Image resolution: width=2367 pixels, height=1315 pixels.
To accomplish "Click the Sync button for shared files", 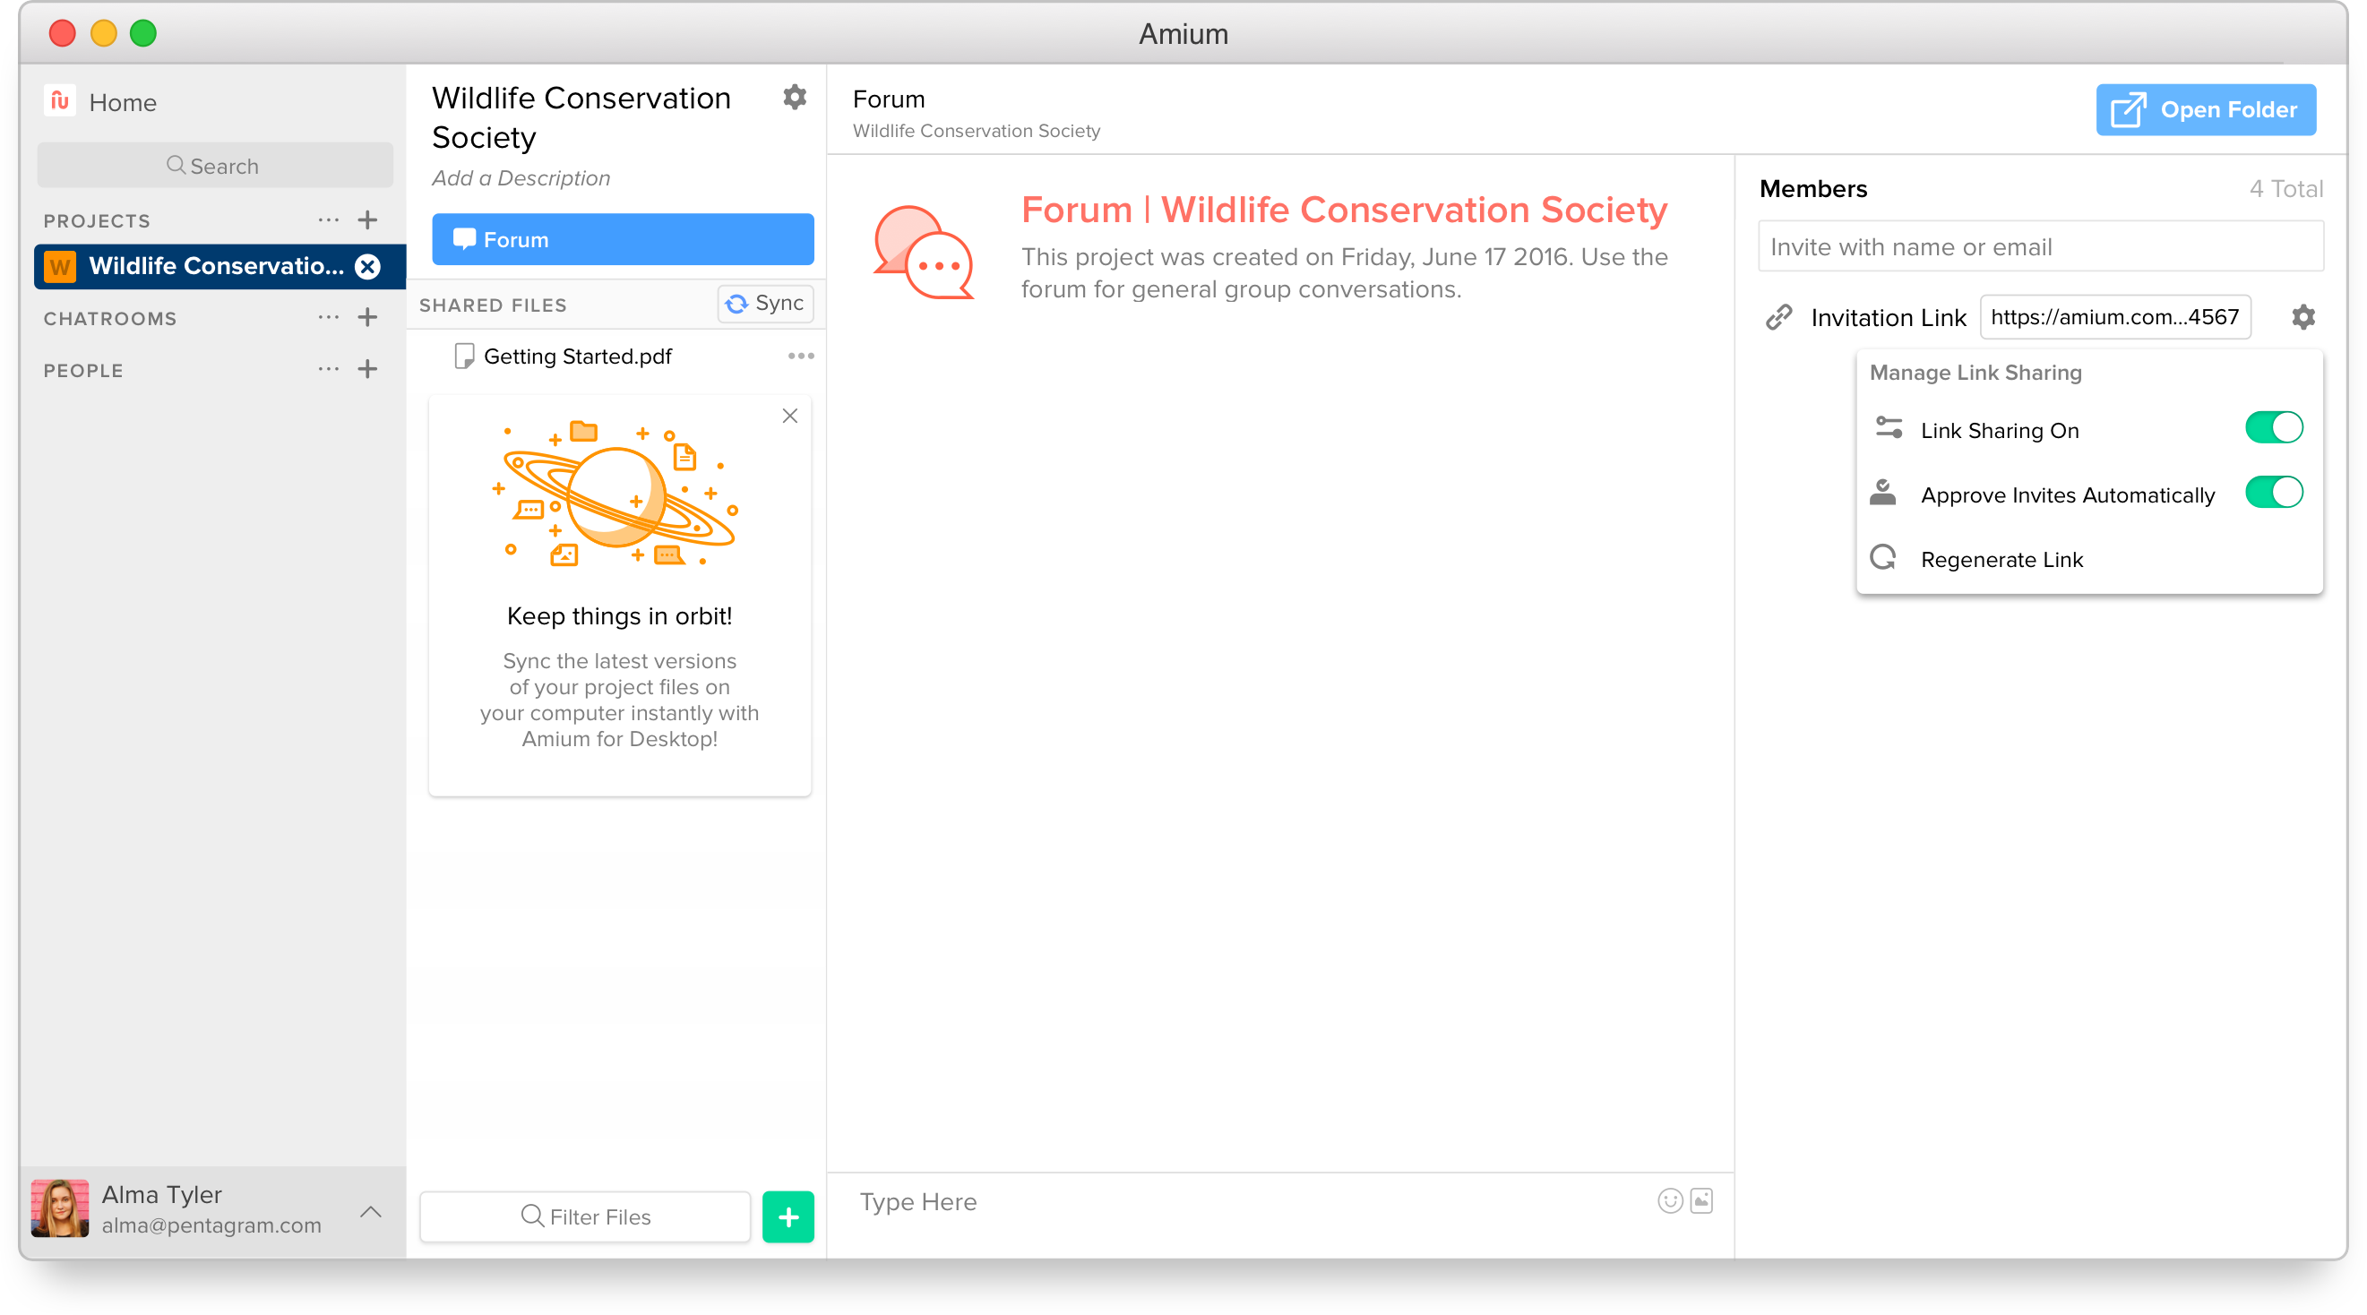I will click(x=765, y=304).
